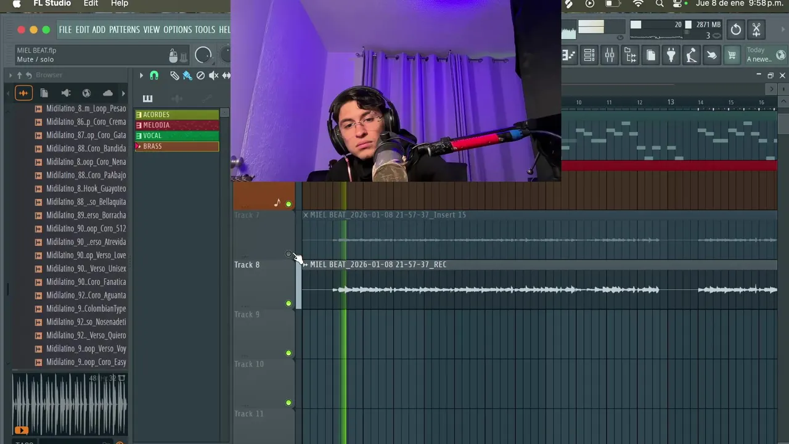Open the Insert 15 clip menu
This screenshot has height=444, width=789.
[305, 215]
